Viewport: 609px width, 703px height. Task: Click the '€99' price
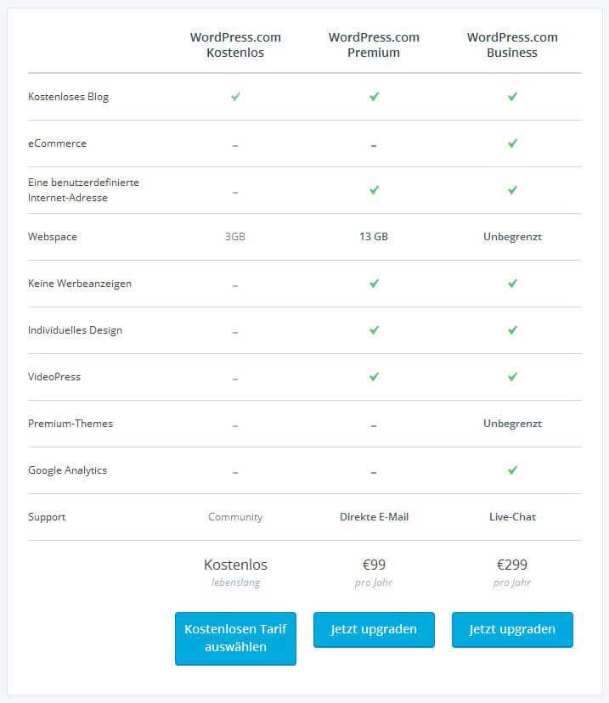374,565
